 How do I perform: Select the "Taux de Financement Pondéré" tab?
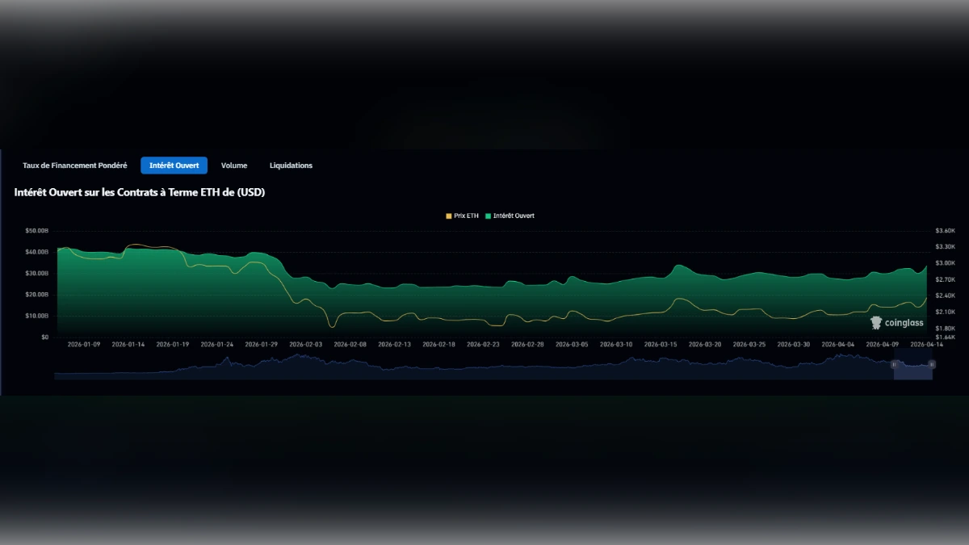pyautogui.click(x=75, y=166)
